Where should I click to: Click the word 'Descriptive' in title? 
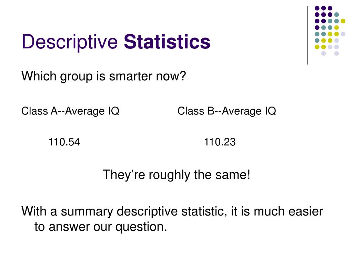[x=70, y=42]
